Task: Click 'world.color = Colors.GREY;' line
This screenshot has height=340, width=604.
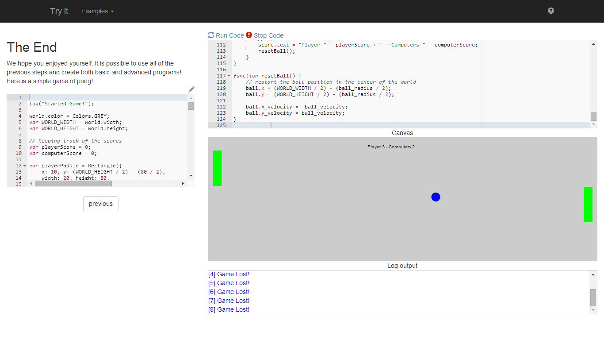Action: click(x=69, y=116)
